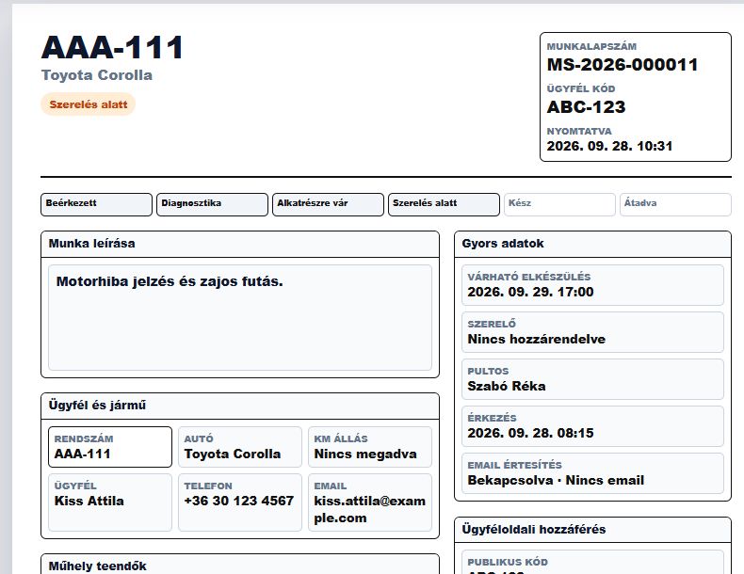Select the Beérkezett status step
Viewport: 744px width, 574px height.
(96, 204)
